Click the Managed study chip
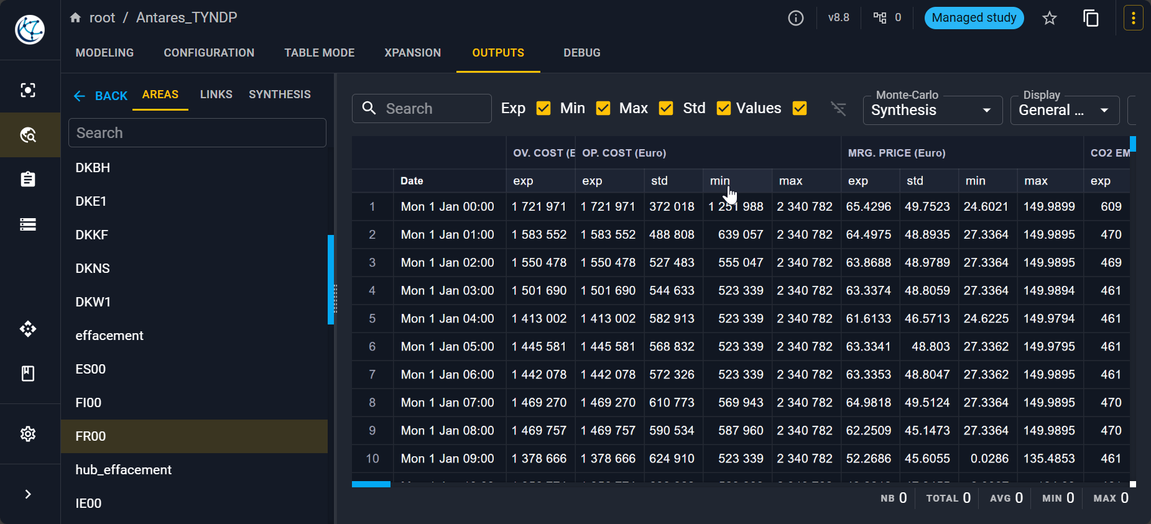The image size is (1151, 524). pyautogui.click(x=974, y=18)
